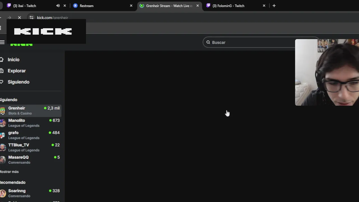Open grafo channel in following list
This screenshot has height=202, width=359.
click(30, 135)
